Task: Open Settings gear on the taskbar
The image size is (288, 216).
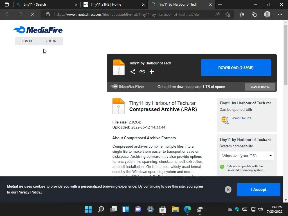Action: click(x=150, y=209)
